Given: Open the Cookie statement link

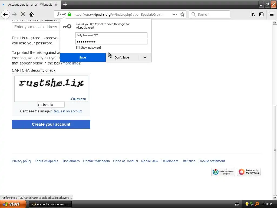Looking at the screenshot, I should (x=212, y=161).
